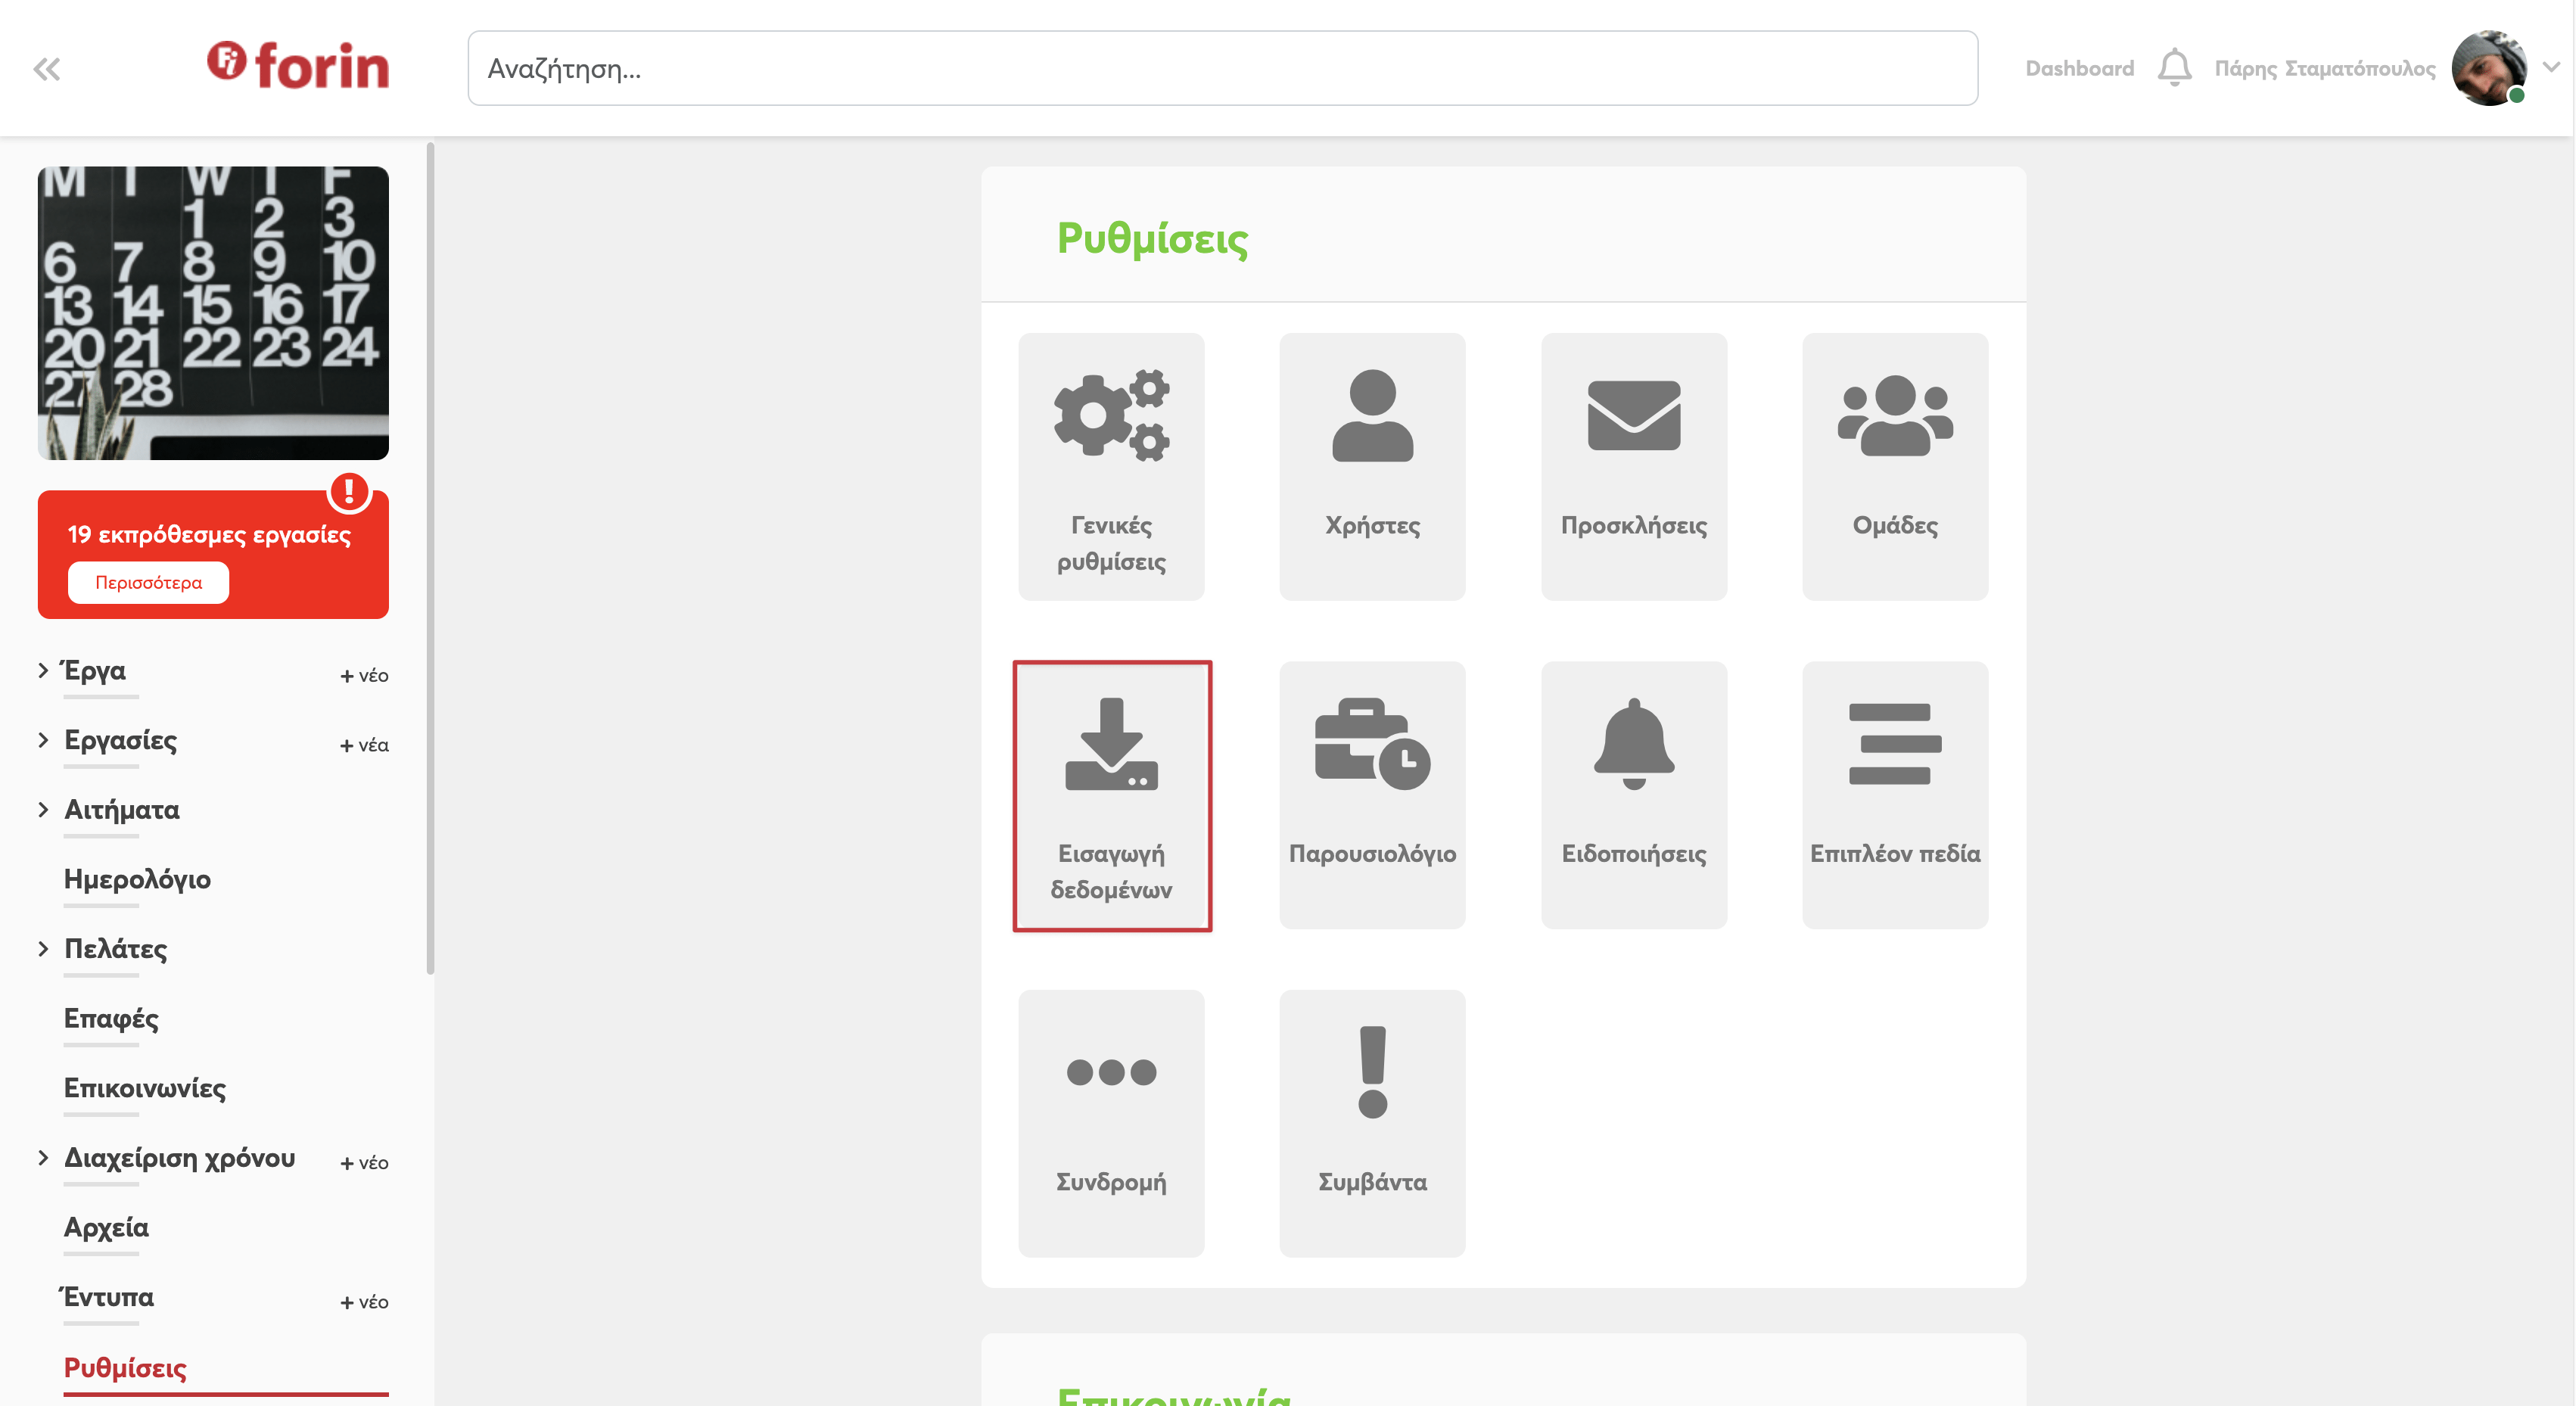Click the search field Αναζήτηση
Screen dimensions: 2576x1406
1222,68
